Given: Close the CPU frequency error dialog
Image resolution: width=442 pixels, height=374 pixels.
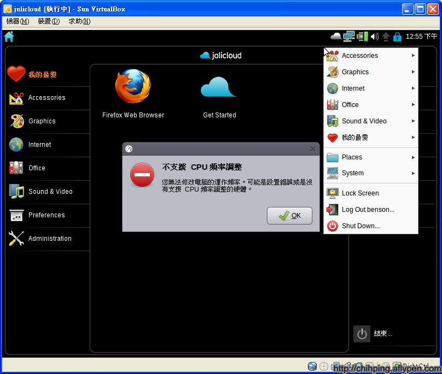Looking at the screenshot, I should click(x=312, y=149).
